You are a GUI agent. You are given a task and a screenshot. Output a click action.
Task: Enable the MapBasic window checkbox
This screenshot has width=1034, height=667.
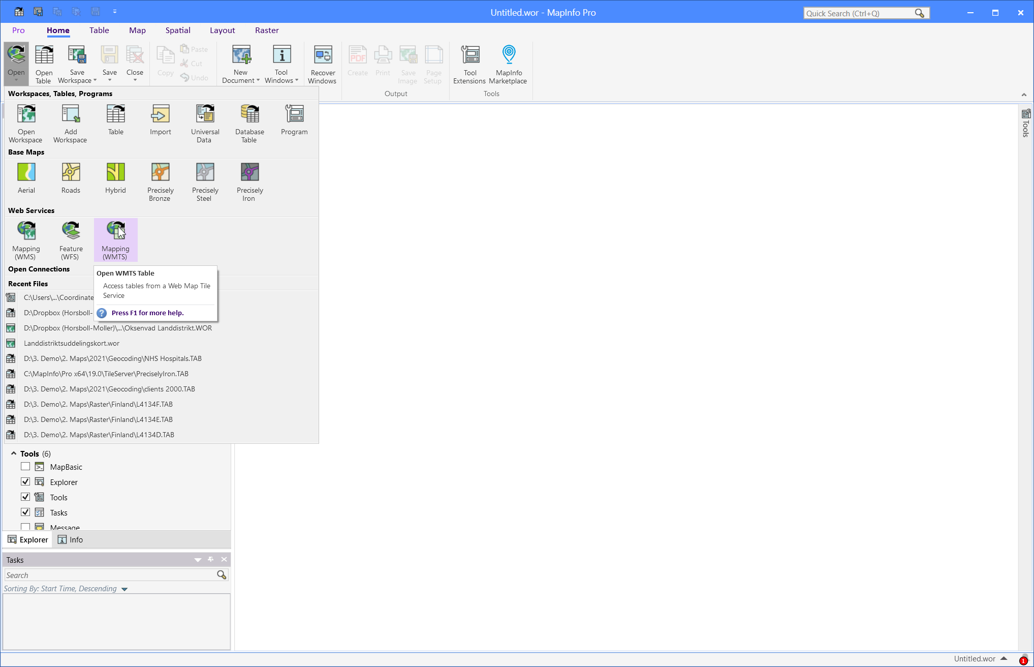pyautogui.click(x=25, y=466)
